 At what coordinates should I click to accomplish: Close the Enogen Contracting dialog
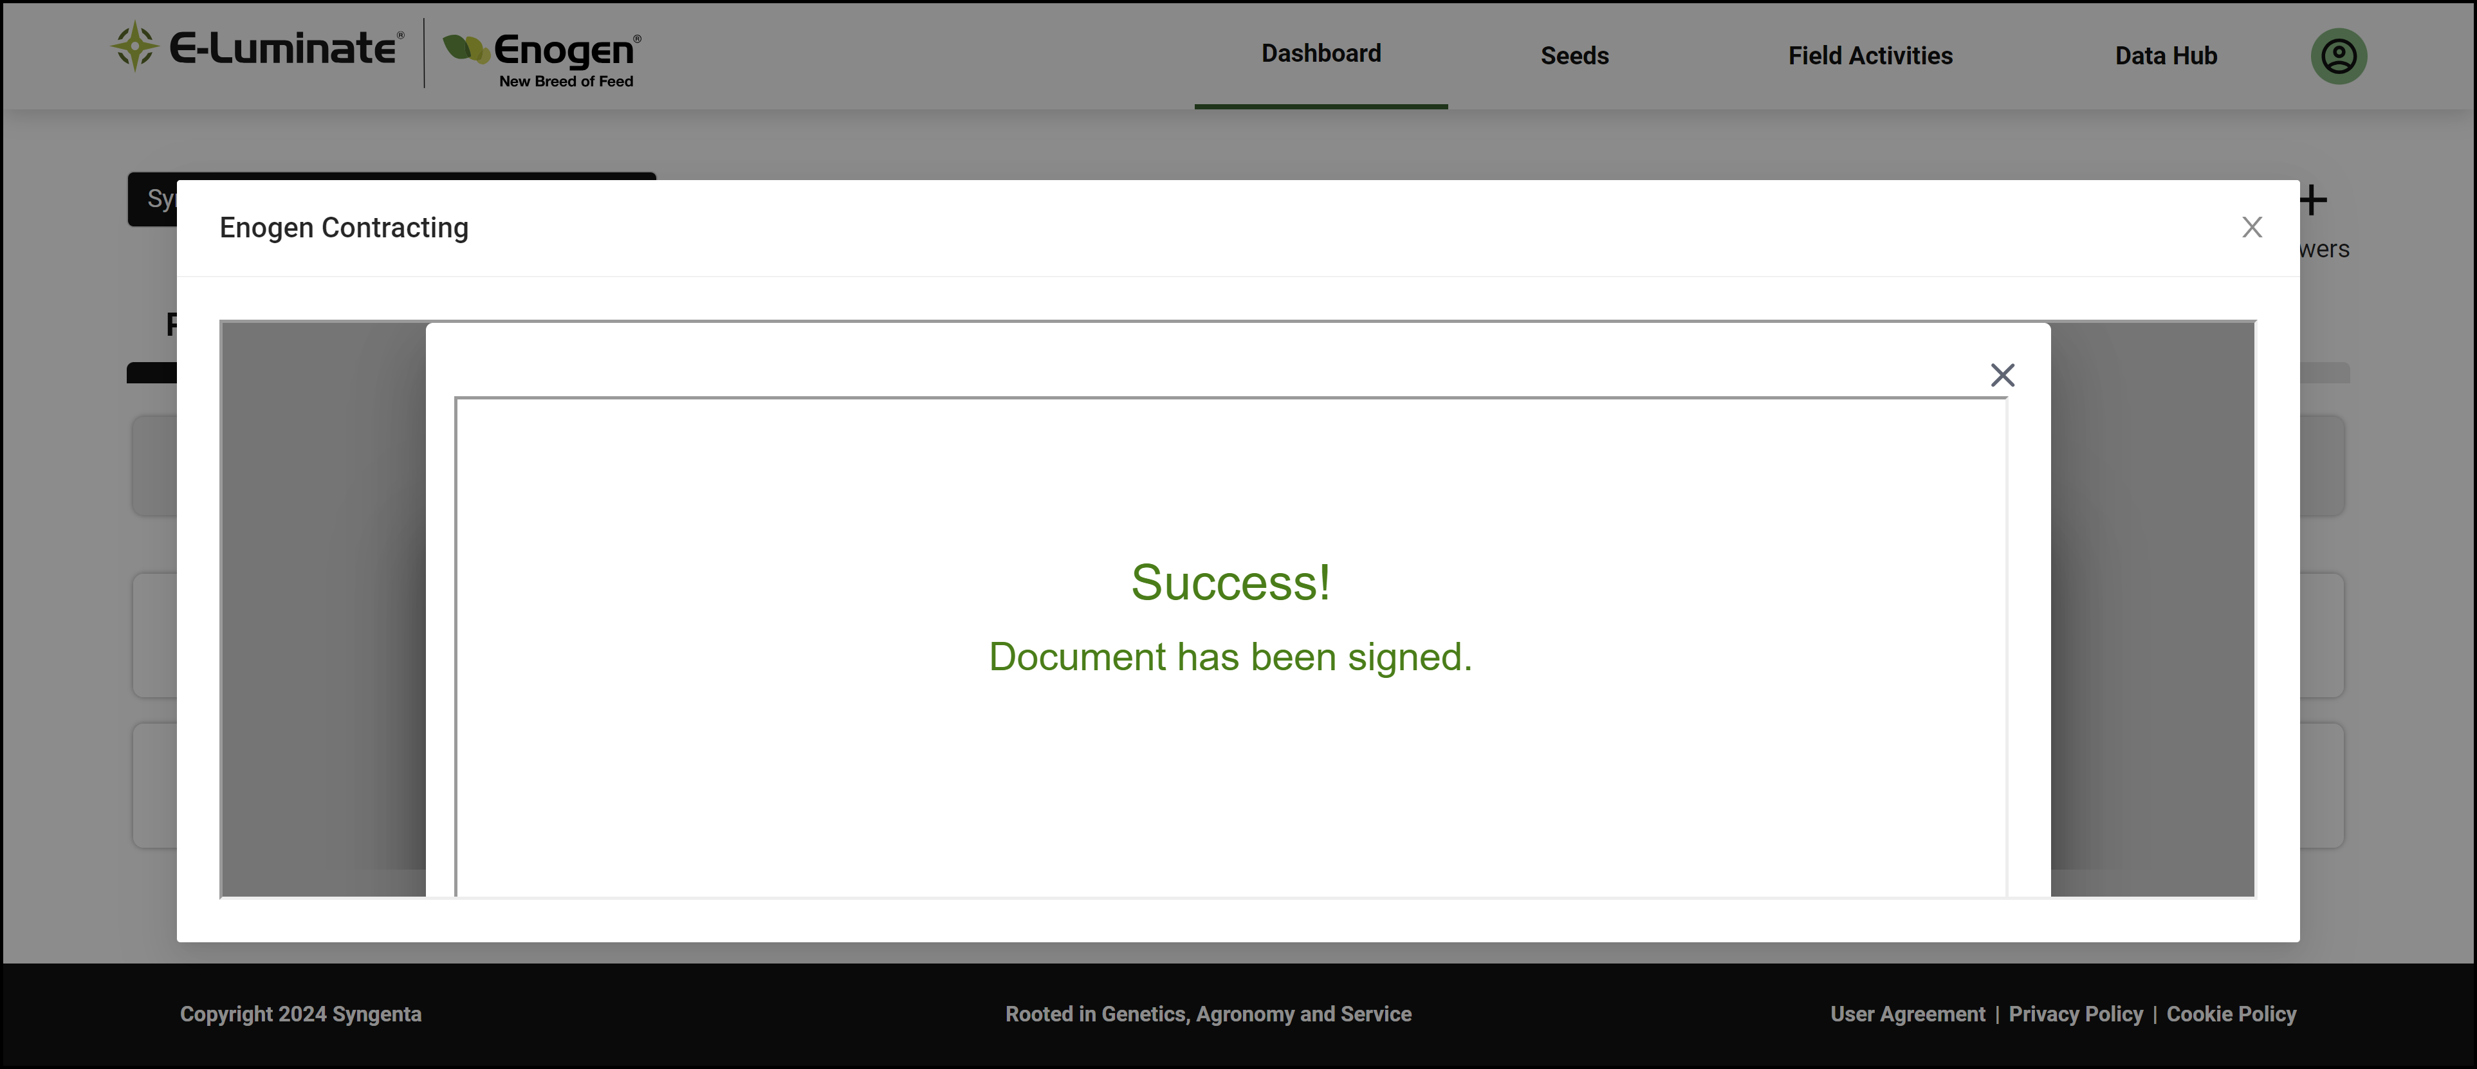pos(2251,228)
